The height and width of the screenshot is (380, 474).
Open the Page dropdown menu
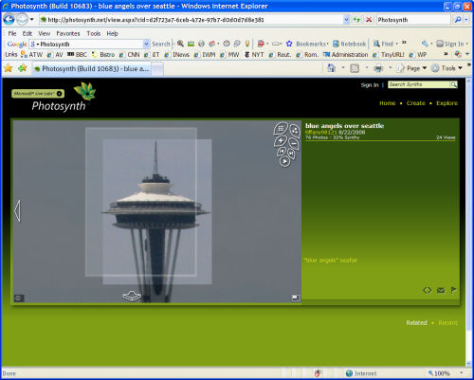pos(411,68)
